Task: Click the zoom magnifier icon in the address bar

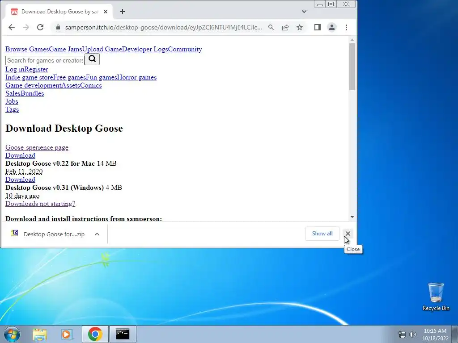Action: (271, 27)
